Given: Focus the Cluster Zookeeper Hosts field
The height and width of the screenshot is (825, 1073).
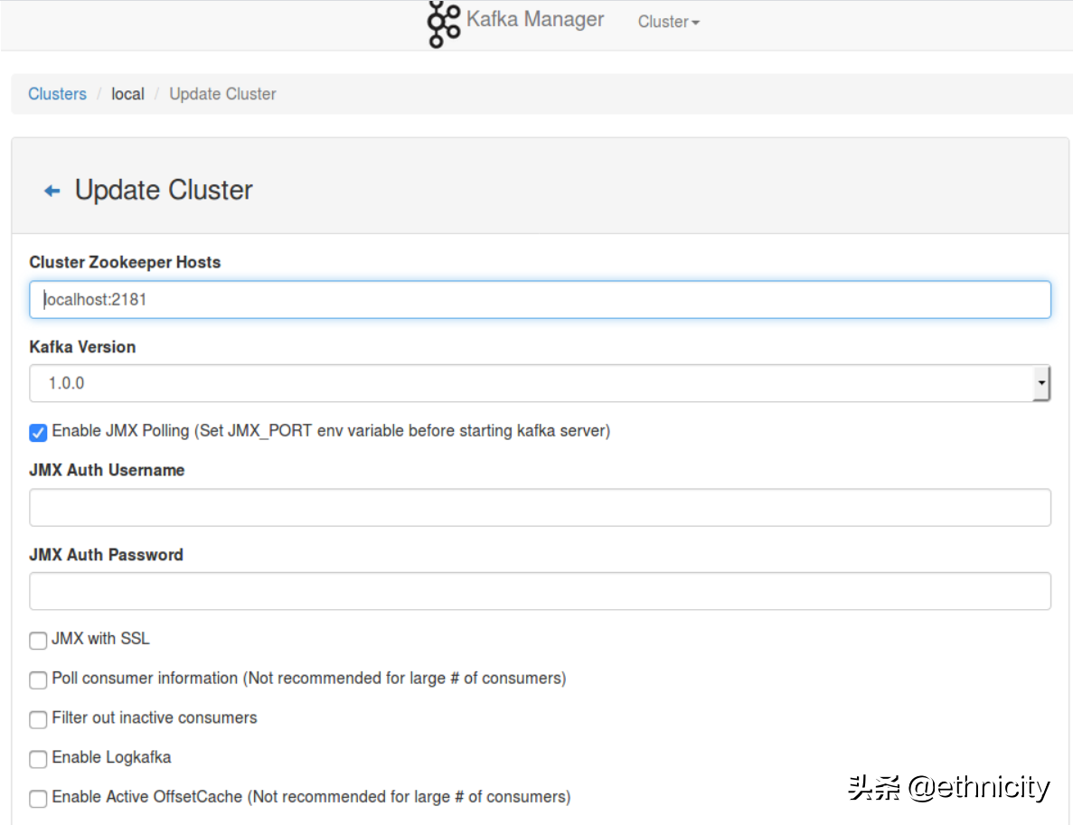Looking at the screenshot, I should tap(540, 300).
